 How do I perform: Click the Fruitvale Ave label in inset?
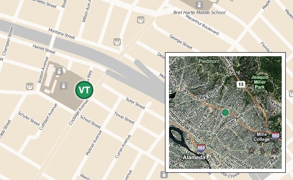coord(214,124)
